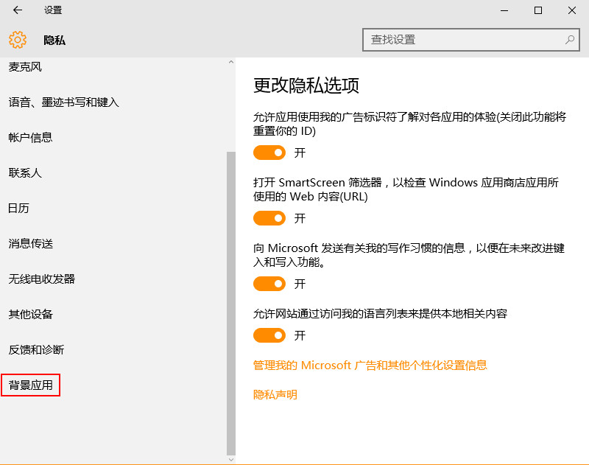Open 反馈和诊断 settings
Viewport: 589px width, 465px height.
tap(36, 349)
